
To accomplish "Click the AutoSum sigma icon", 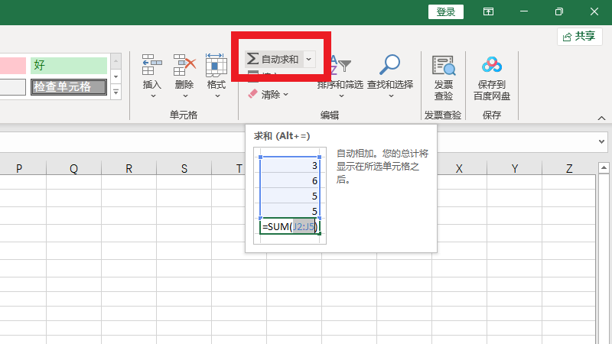I will [x=252, y=59].
